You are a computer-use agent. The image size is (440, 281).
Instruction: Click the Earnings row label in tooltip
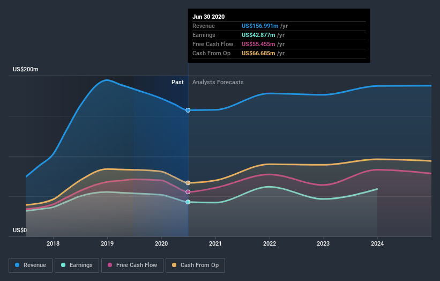point(204,35)
